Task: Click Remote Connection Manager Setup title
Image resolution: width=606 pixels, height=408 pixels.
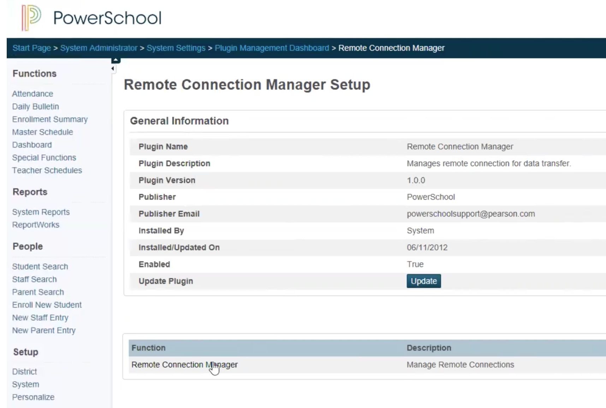Action: pyautogui.click(x=247, y=85)
